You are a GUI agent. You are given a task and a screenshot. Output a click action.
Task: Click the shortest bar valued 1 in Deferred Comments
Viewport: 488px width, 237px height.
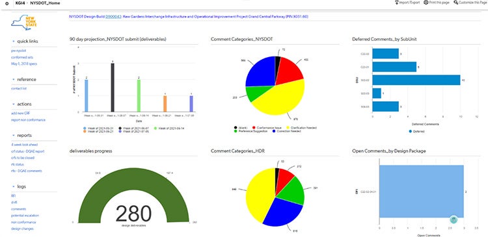pos(377,94)
